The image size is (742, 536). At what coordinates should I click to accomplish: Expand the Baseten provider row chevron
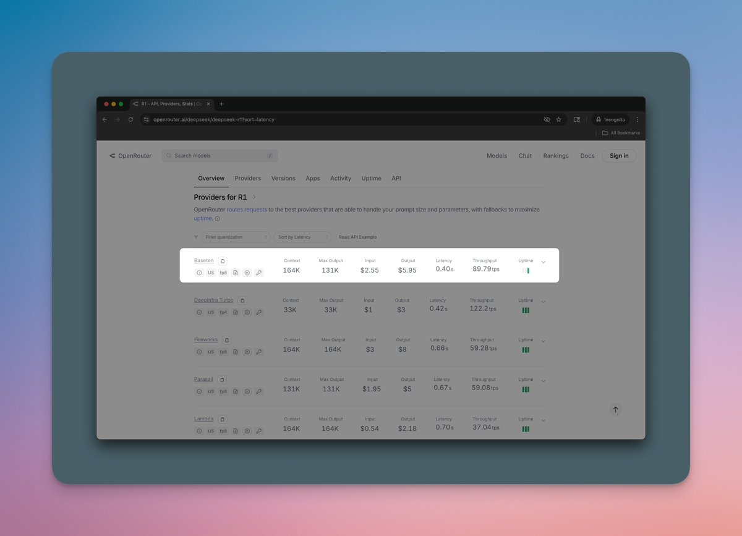coord(544,262)
